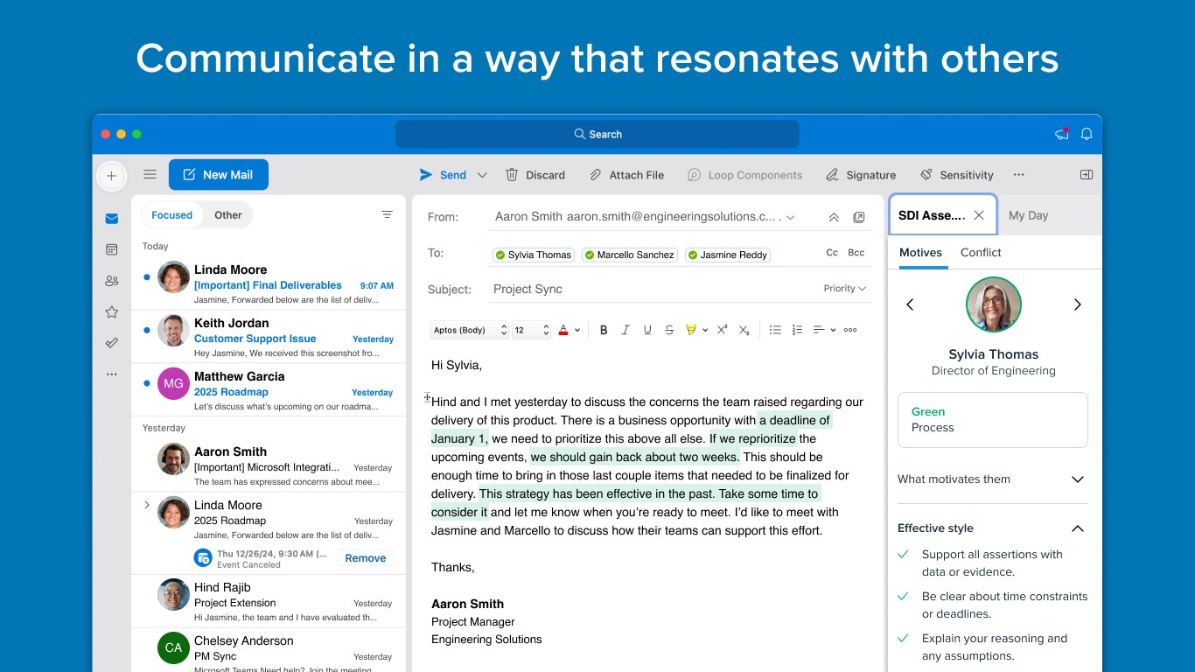
Task: Show more apps in left sidebar
Action: (x=111, y=374)
